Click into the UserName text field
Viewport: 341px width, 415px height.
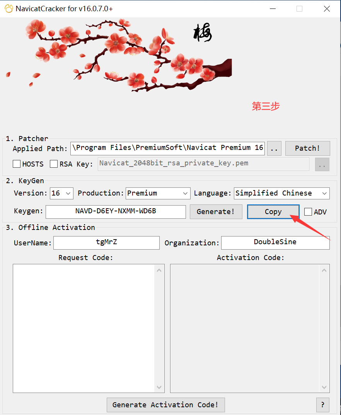pyautogui.click(x=106, y=243)
